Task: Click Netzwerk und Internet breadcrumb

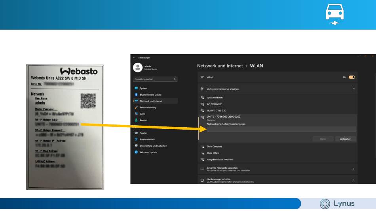Action: 220,66
